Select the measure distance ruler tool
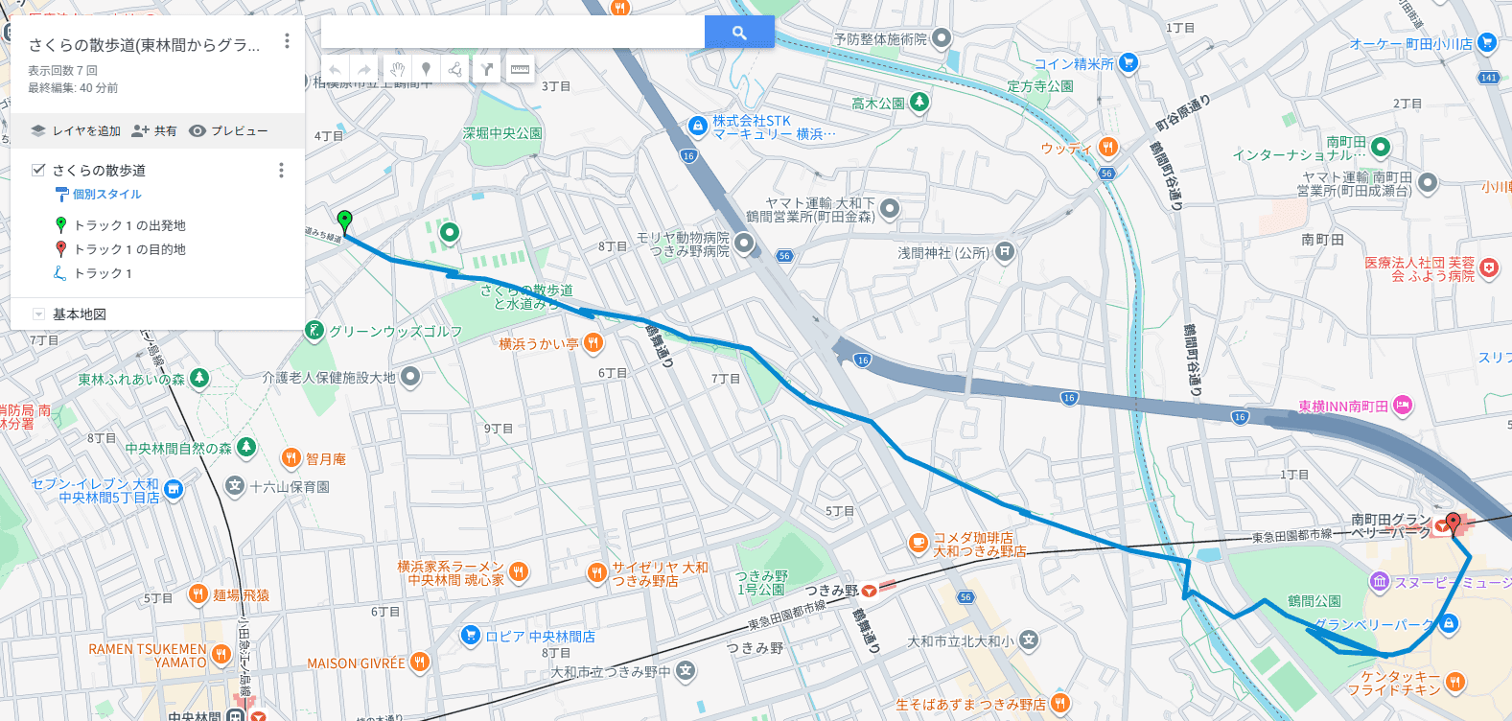1512x721 pixels. pos(520,69)
